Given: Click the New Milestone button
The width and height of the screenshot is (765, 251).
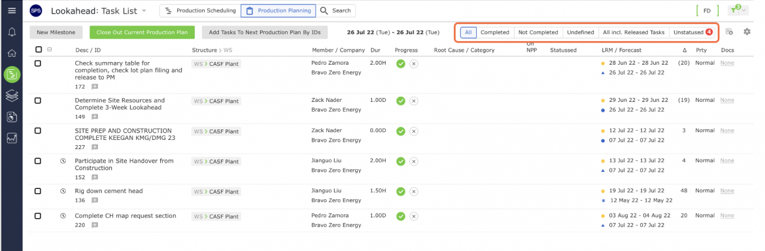Looking at the screenshot, I should tap(56, 32).
